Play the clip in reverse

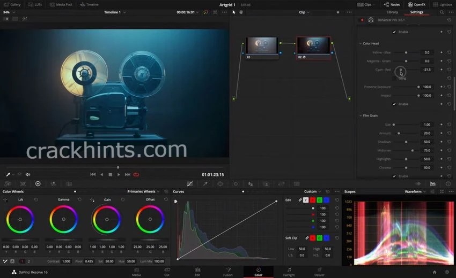(x=101, y=174)
